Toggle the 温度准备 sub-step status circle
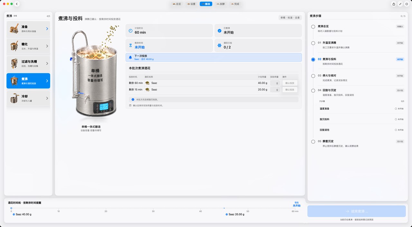This screenshot has height=227, width=412. pyautogui.click(x=396, y=109)
